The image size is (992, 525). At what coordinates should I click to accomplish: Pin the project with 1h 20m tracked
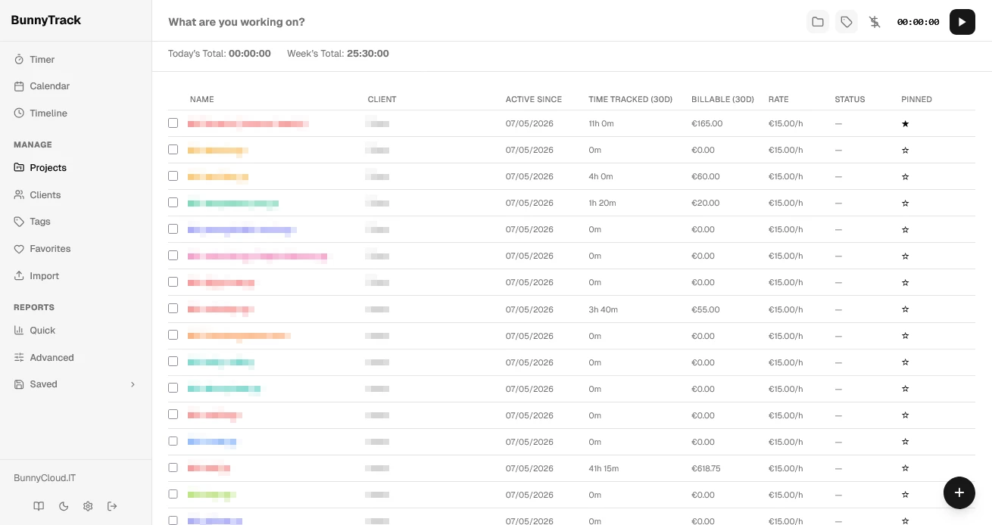coord(905,203)
